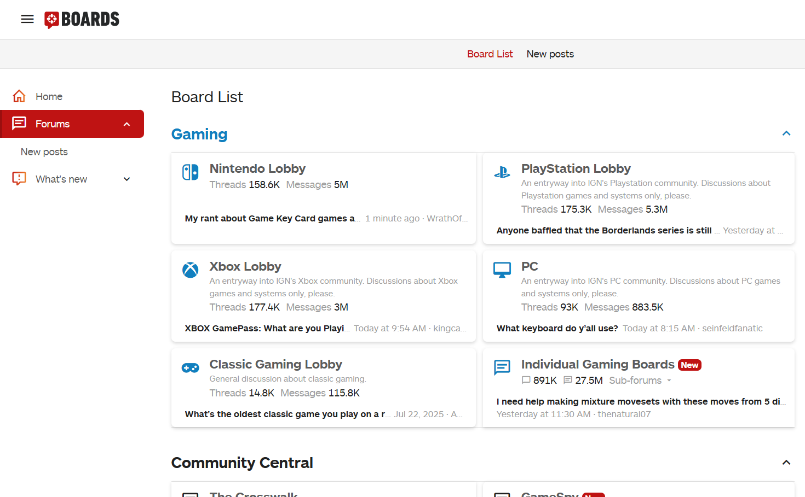Open the Xbox Lobby board
Screen dimensions: 805x497
tap(245, 266)
